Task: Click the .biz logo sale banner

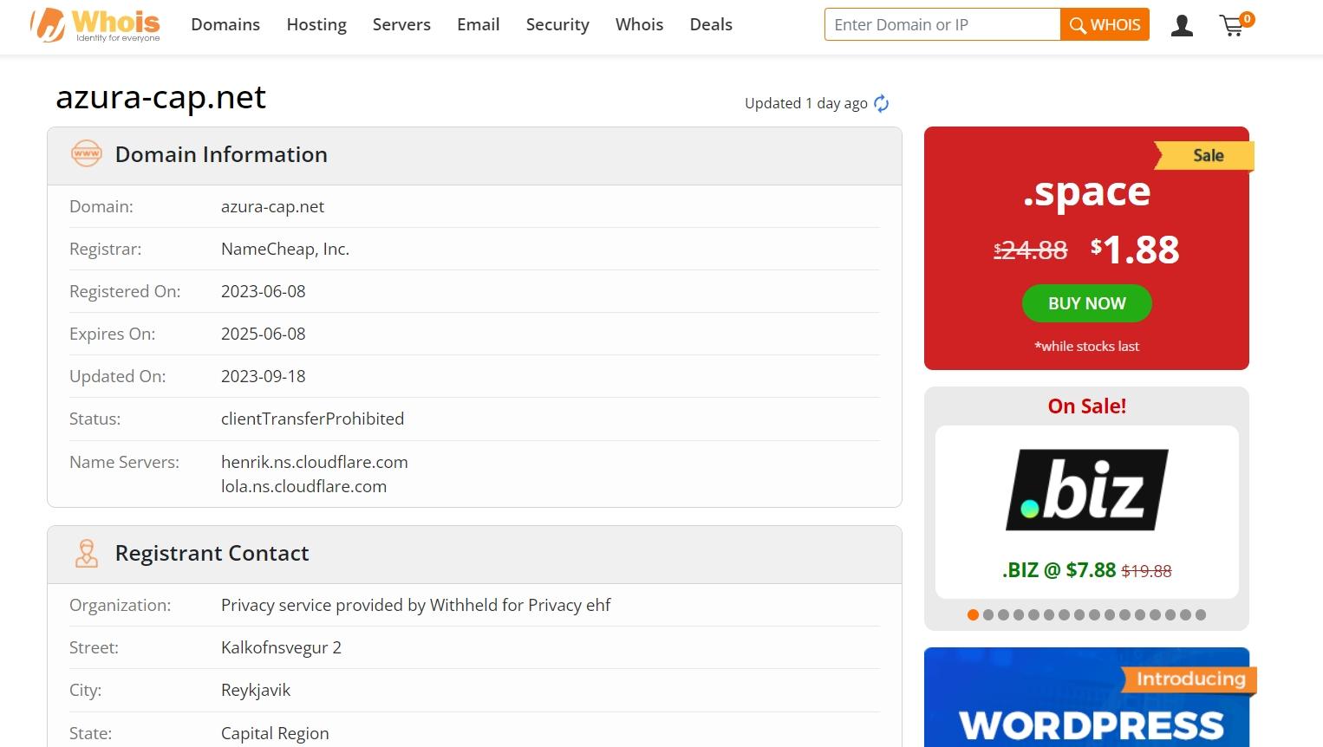Action: point(1086,490)
